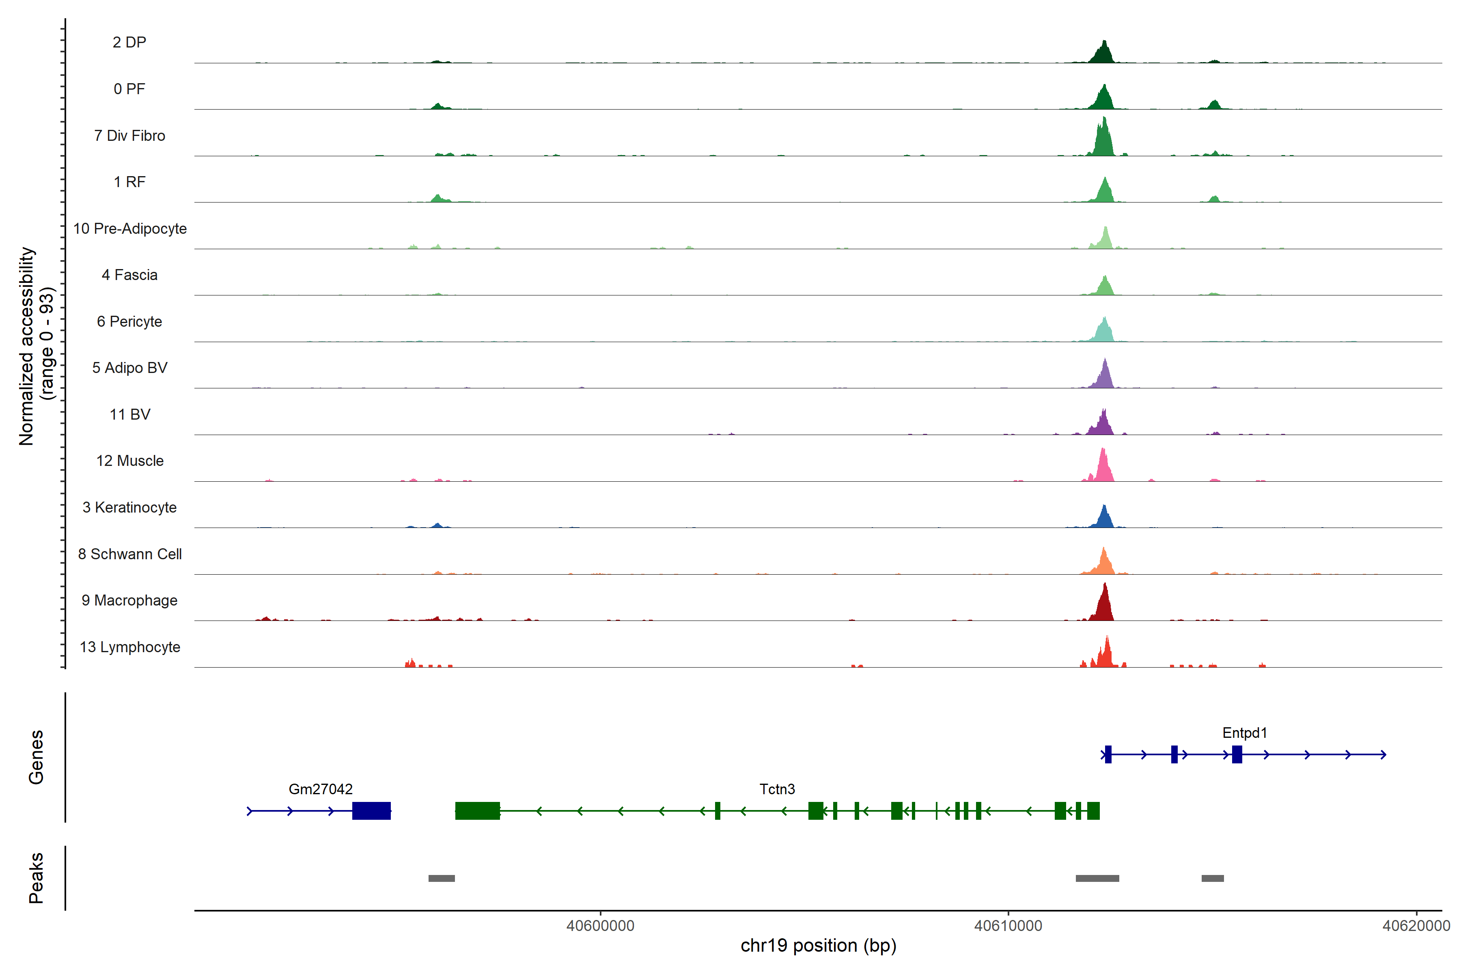Click the leftmost gray peak bar
Image resolution: width=1461 pixels, height=974 pixels.
tap(442, 878)
